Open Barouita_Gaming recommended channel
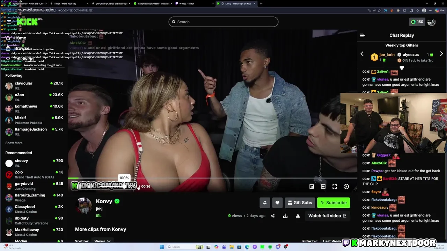This screenshot has width=447, height=251. (34, 197)
